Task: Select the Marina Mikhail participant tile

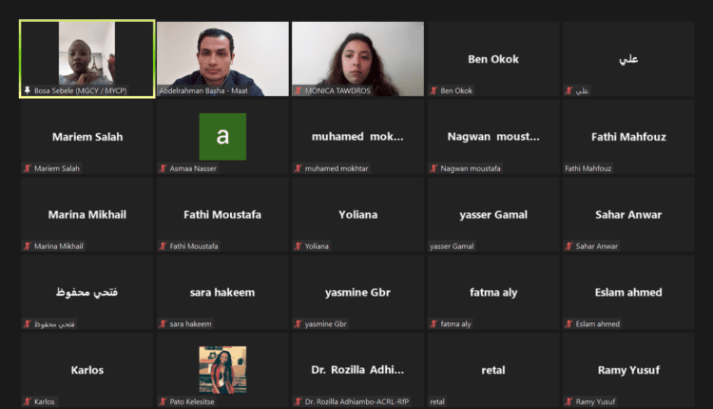Action: (x=87, y=214)
